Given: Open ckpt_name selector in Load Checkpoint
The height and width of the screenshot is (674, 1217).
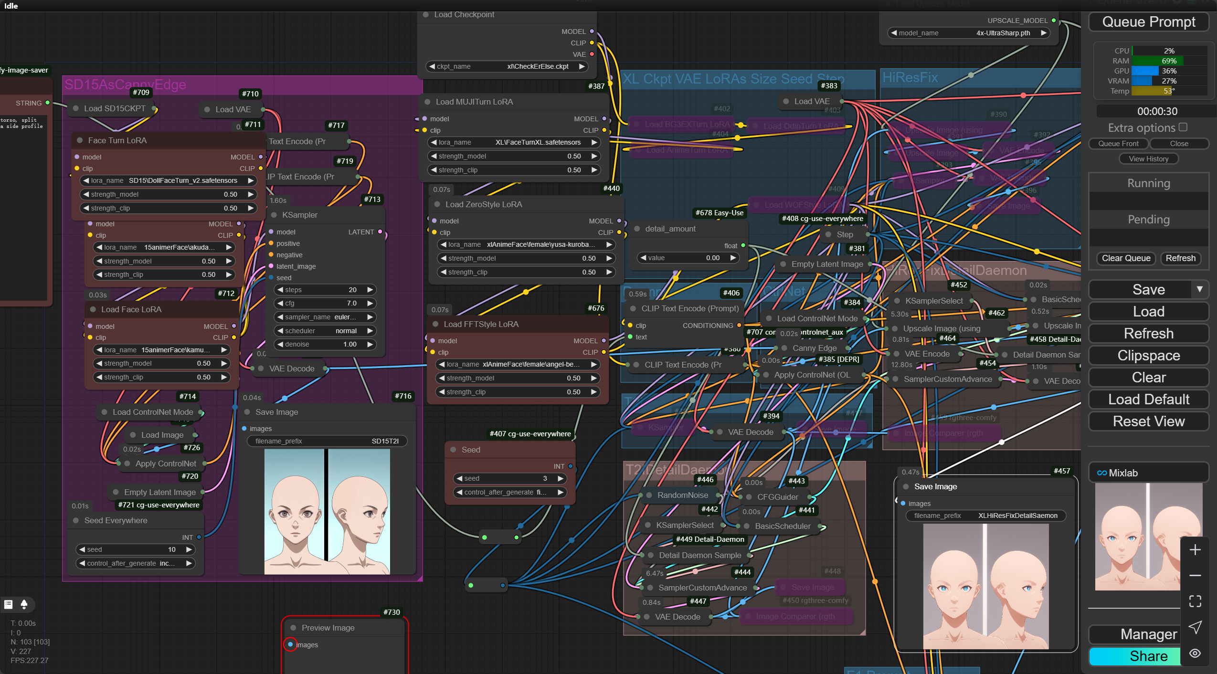Looking at the screenshot, I should 506,66.
